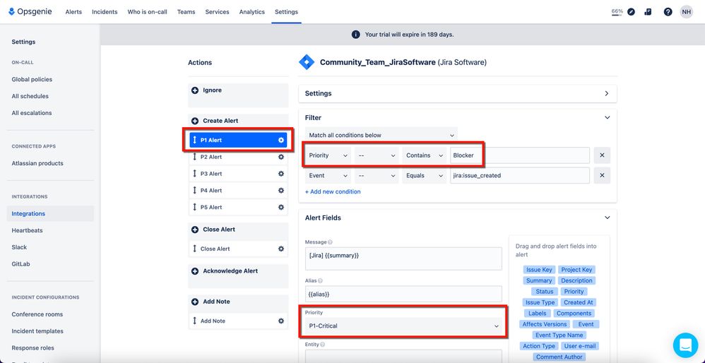Go to Who is on-call

147,12
